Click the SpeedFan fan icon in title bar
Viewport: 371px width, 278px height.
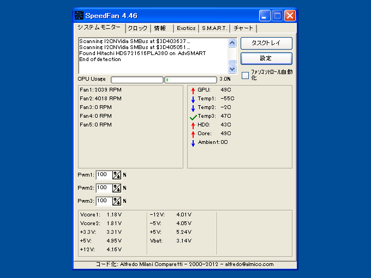[79, 15]
